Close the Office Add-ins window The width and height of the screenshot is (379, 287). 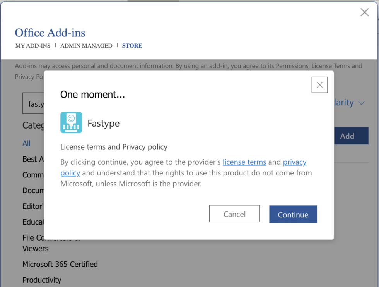point(364,12)
